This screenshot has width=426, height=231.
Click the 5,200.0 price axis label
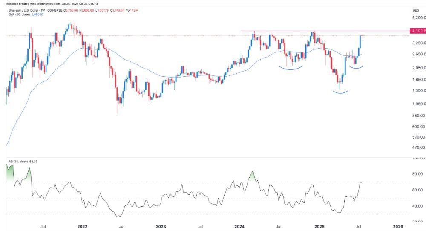click(416, 18)
